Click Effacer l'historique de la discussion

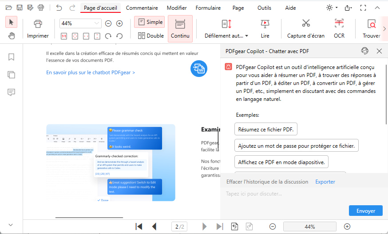pyautogui.click(x=267, y=182)
